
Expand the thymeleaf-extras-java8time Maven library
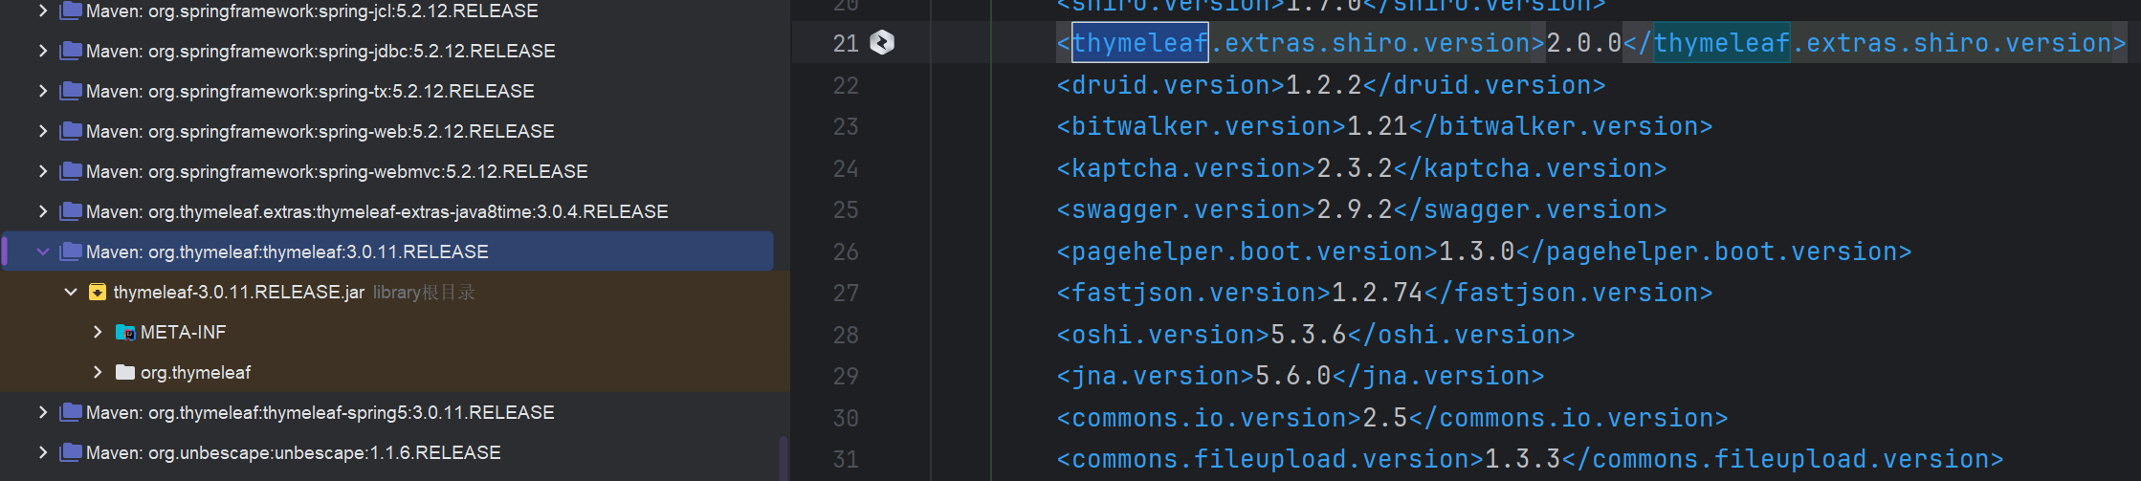coord(43,211)
